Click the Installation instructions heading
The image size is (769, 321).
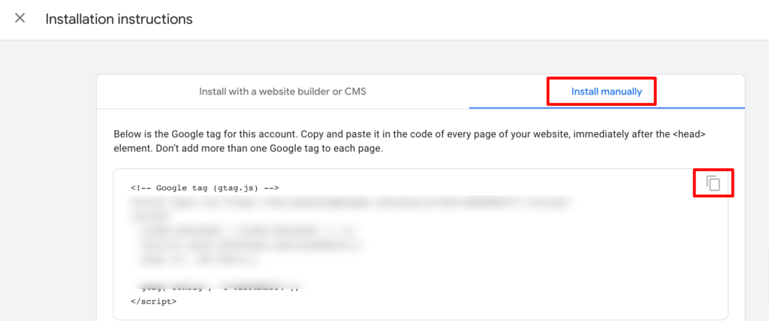[x=119, y=19]
